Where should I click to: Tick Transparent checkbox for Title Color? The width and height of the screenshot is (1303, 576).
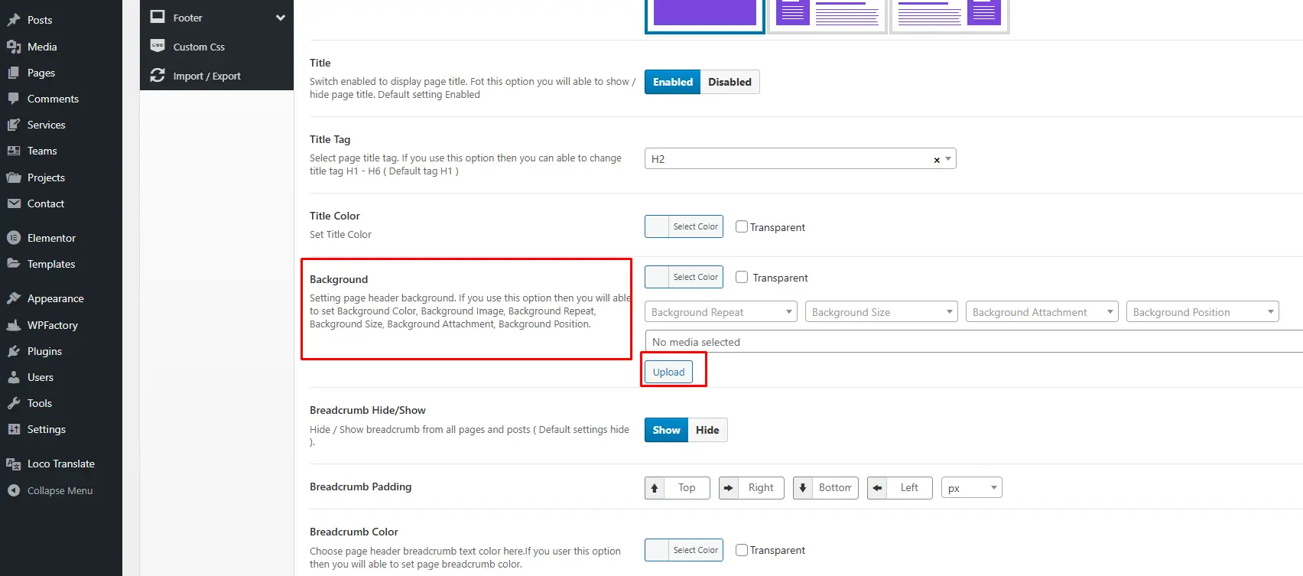tap(742, 226)
